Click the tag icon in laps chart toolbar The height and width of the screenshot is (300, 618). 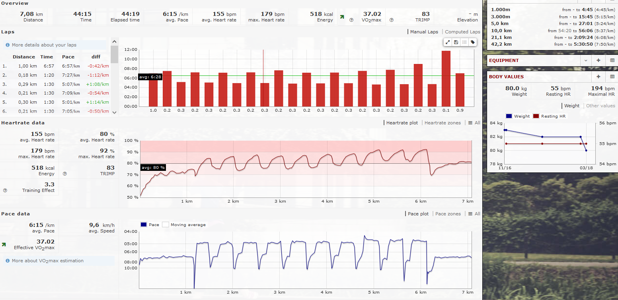(473, 42)
